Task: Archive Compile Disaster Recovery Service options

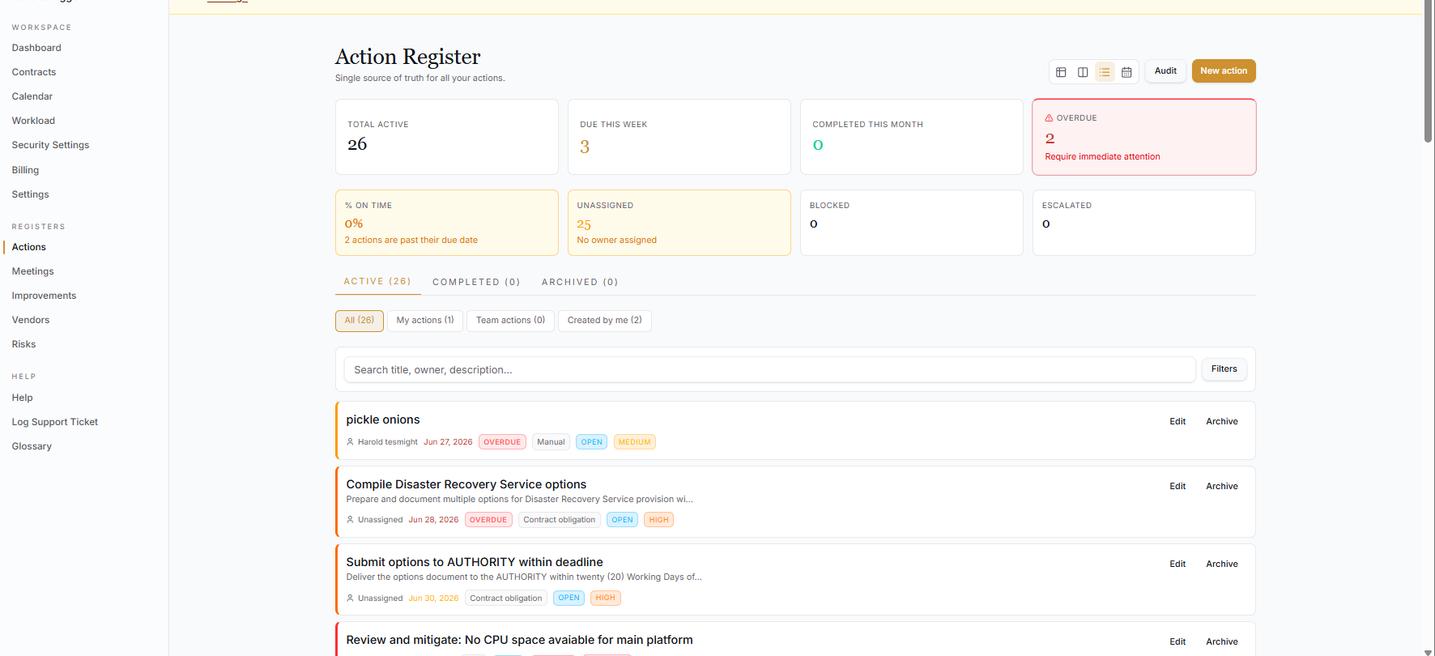Action: [x=1222, y=487]
